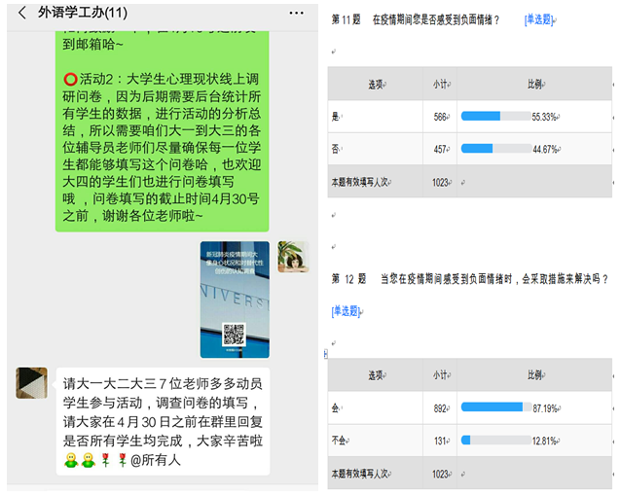Click the sender avatar beside the poster image

pos(292,257)
